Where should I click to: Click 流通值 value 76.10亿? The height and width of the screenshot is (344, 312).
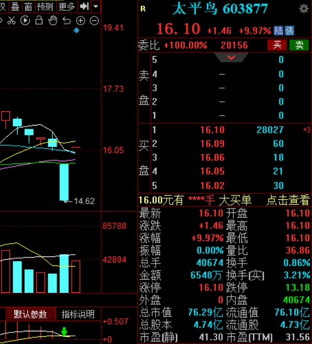tap(292, 313)
